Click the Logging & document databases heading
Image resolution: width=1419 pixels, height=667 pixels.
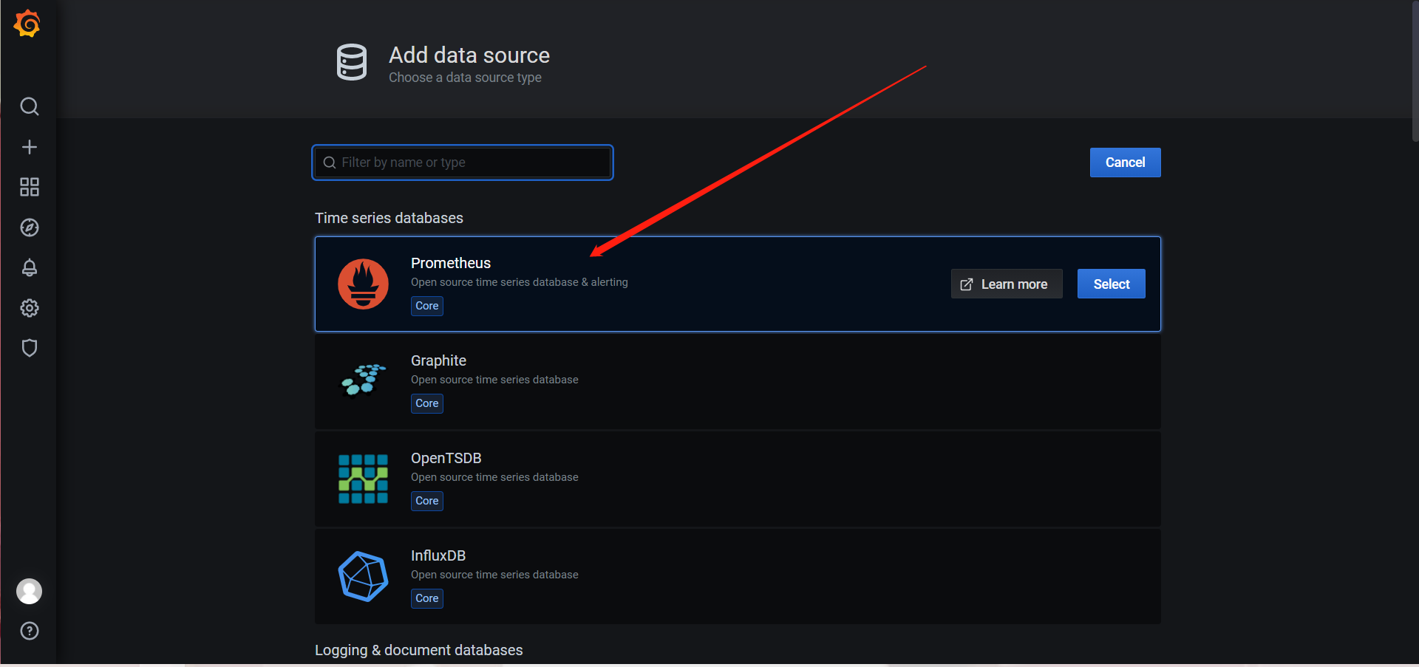tap(418, 650)
